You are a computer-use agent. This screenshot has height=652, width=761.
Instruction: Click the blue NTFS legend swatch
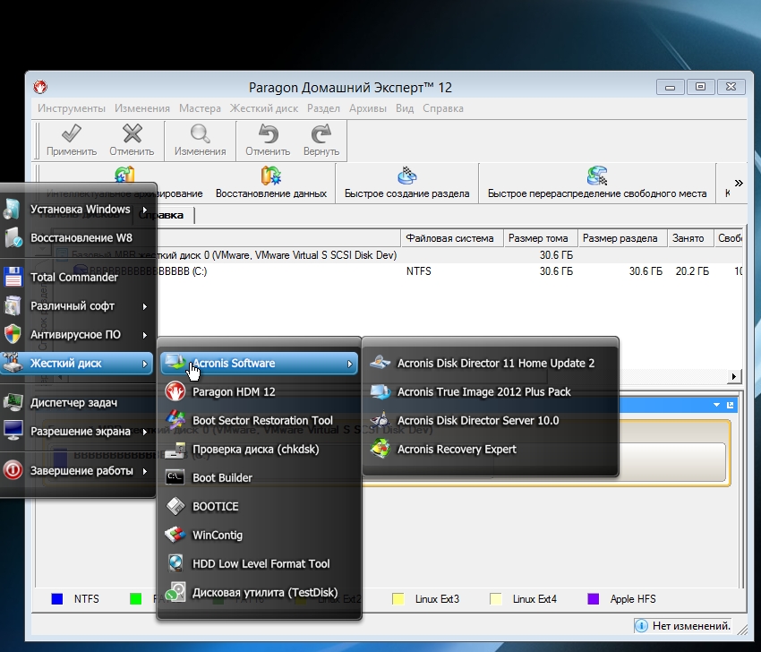click(57, 599)
